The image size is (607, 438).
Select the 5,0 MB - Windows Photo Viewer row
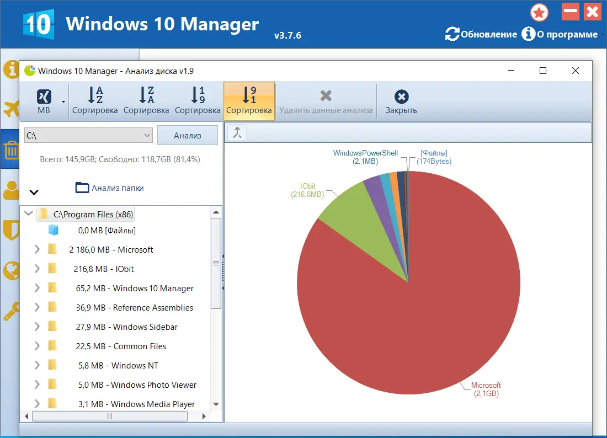tap(137, 386)
